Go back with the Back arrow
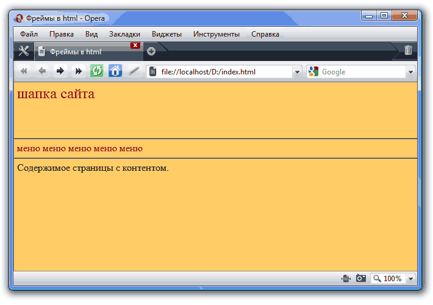 tap(42, 71)
